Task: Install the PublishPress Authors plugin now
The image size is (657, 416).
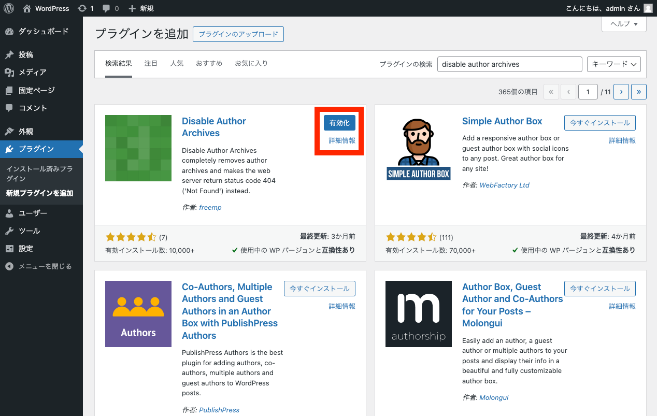Action: tap(320, 289)
